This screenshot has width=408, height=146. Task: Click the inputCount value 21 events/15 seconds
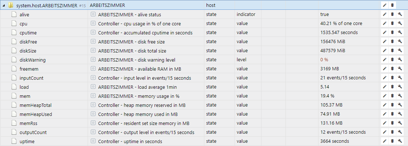[x=343, y=78]
